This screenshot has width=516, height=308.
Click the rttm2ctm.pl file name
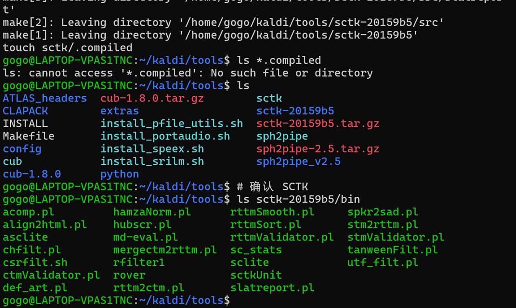(149, 288)
